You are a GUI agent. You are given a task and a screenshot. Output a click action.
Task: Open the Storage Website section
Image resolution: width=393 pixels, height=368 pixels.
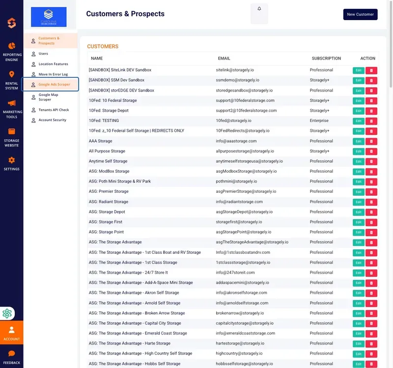[x=11, y=137]
